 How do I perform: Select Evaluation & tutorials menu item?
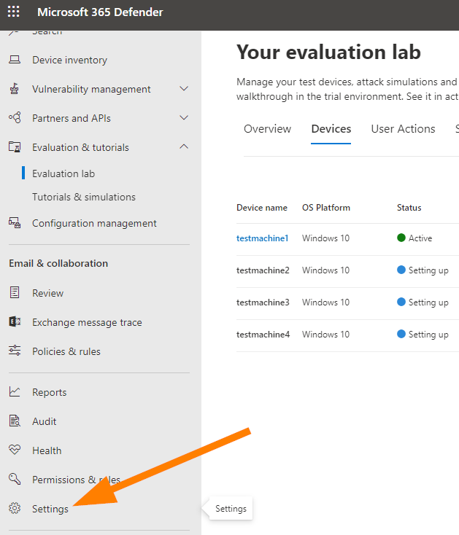tap(80, 147)
